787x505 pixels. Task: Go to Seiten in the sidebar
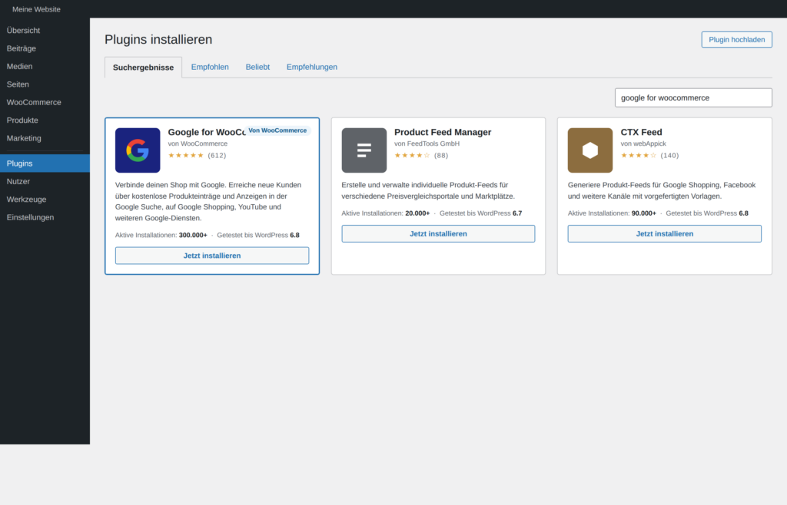(x=45, y=84)
